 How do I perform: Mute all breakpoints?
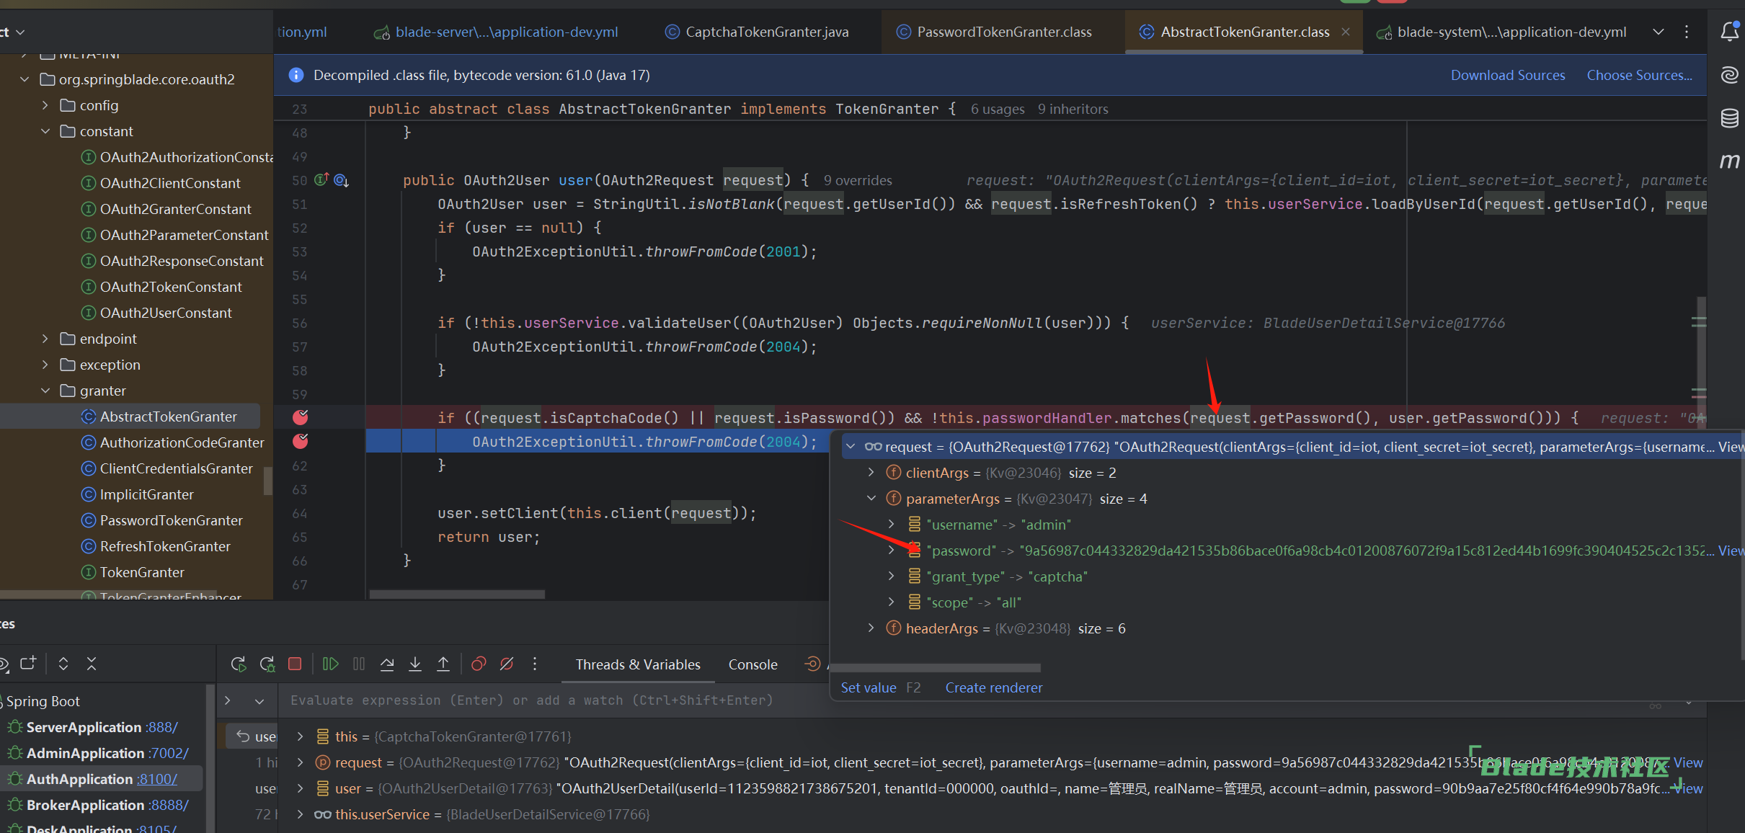point(507,664)
